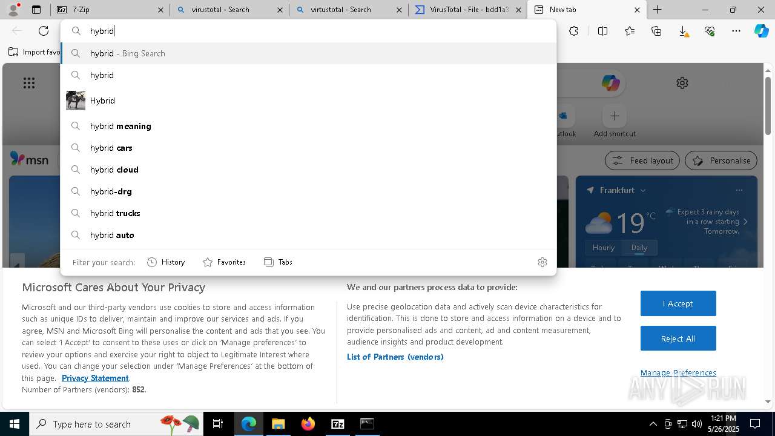775x436 pixels.
Task: Show hidden system tray icons
Action: pyautogui.click(x=653, y=424)
